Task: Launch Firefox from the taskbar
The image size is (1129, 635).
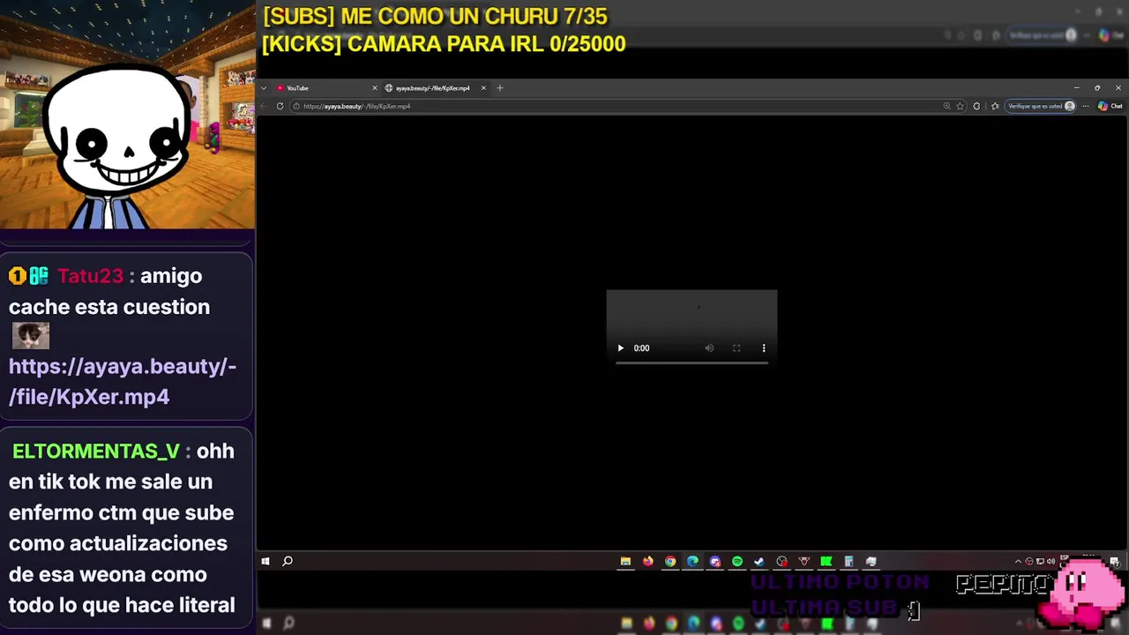Action: (647, 561)
